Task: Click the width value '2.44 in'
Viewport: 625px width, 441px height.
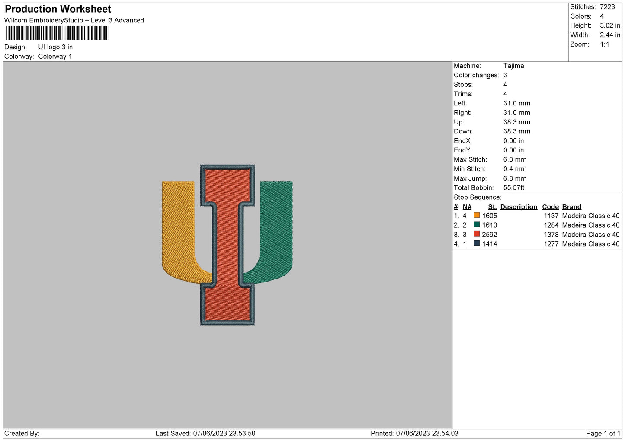Action: 610,35
